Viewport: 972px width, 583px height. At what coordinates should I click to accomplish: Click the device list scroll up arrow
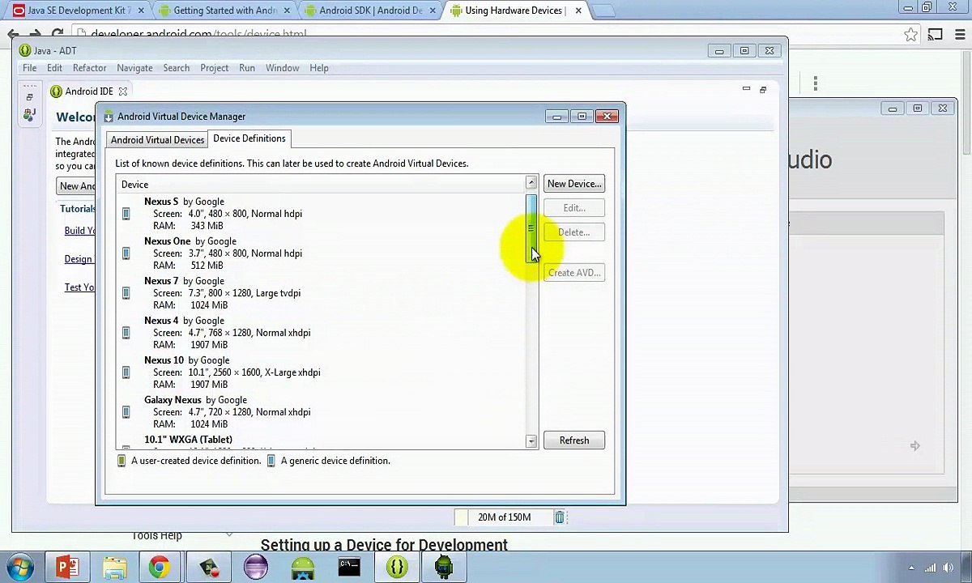pyautogui.click(x=531, y=183)
